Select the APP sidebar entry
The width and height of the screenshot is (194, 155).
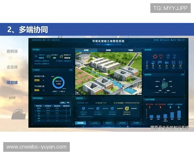point(12,98)
